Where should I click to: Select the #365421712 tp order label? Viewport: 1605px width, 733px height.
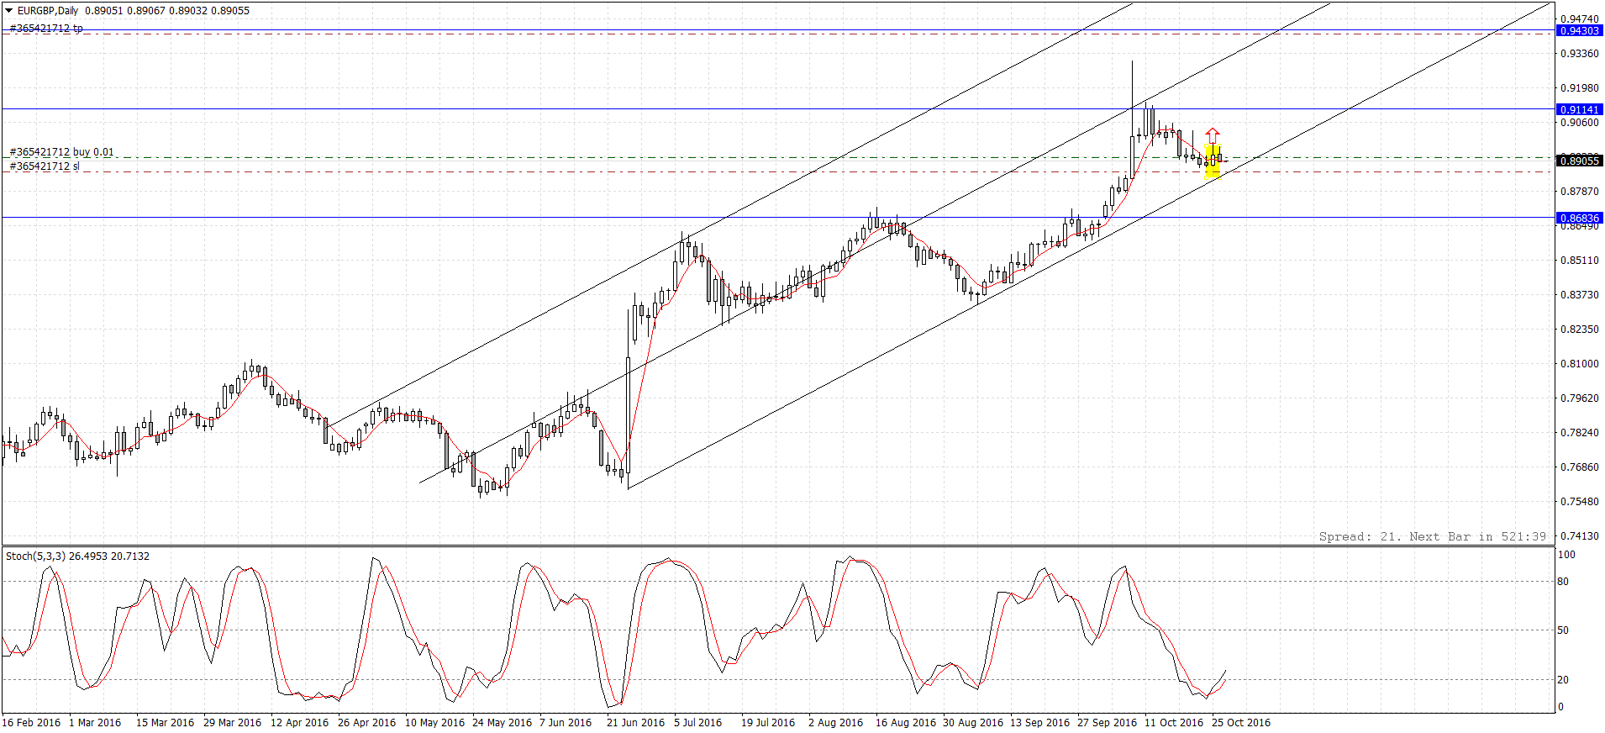tap(46, 28)
